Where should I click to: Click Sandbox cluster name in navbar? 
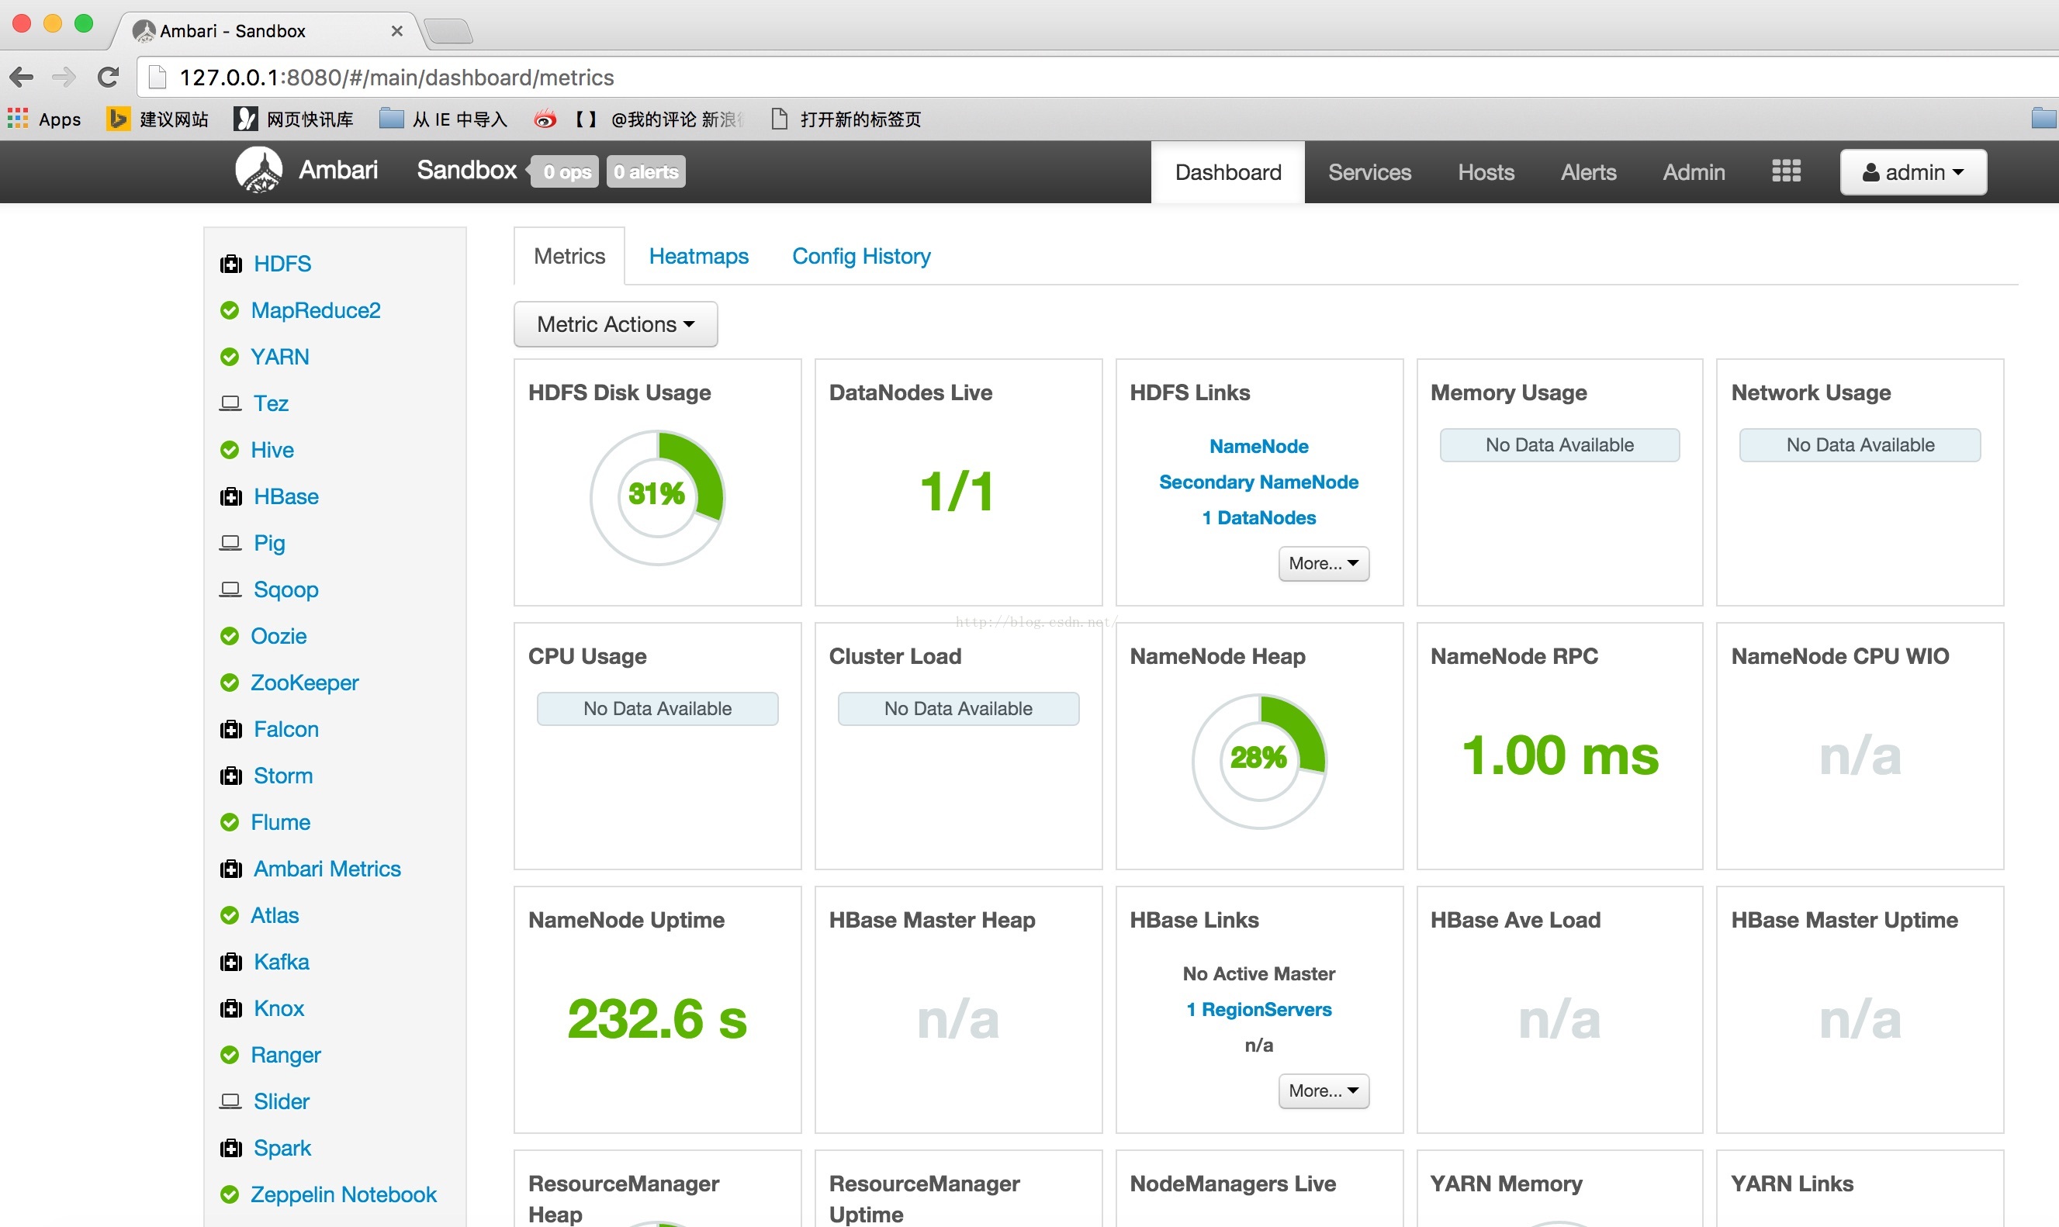[x=466, y=171]
